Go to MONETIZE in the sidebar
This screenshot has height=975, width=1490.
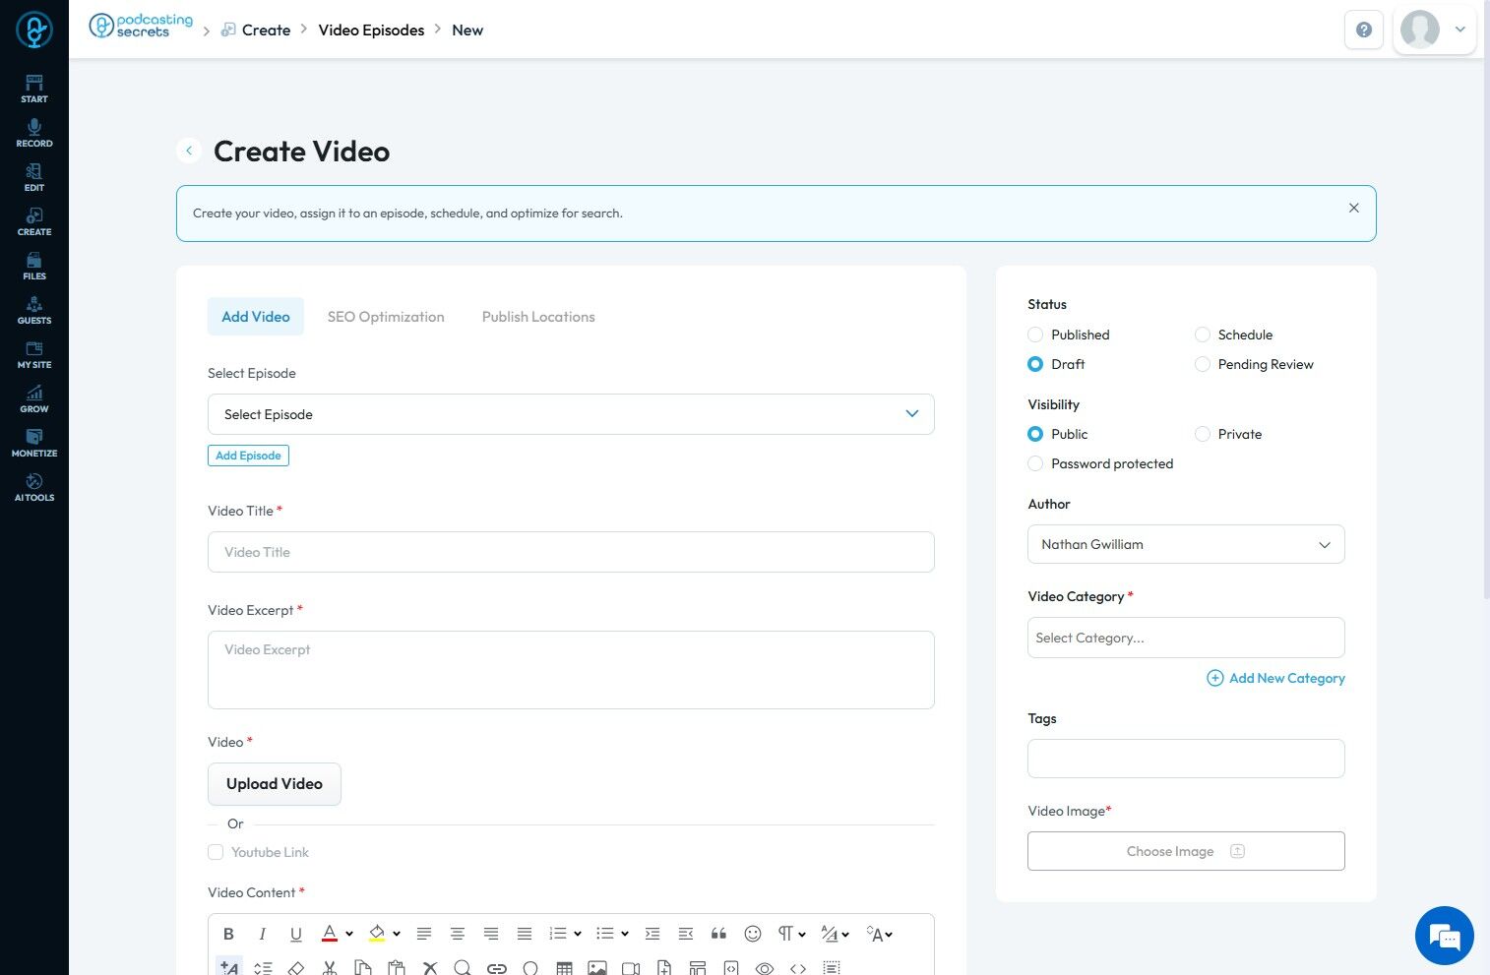click(x=34, y=443)
